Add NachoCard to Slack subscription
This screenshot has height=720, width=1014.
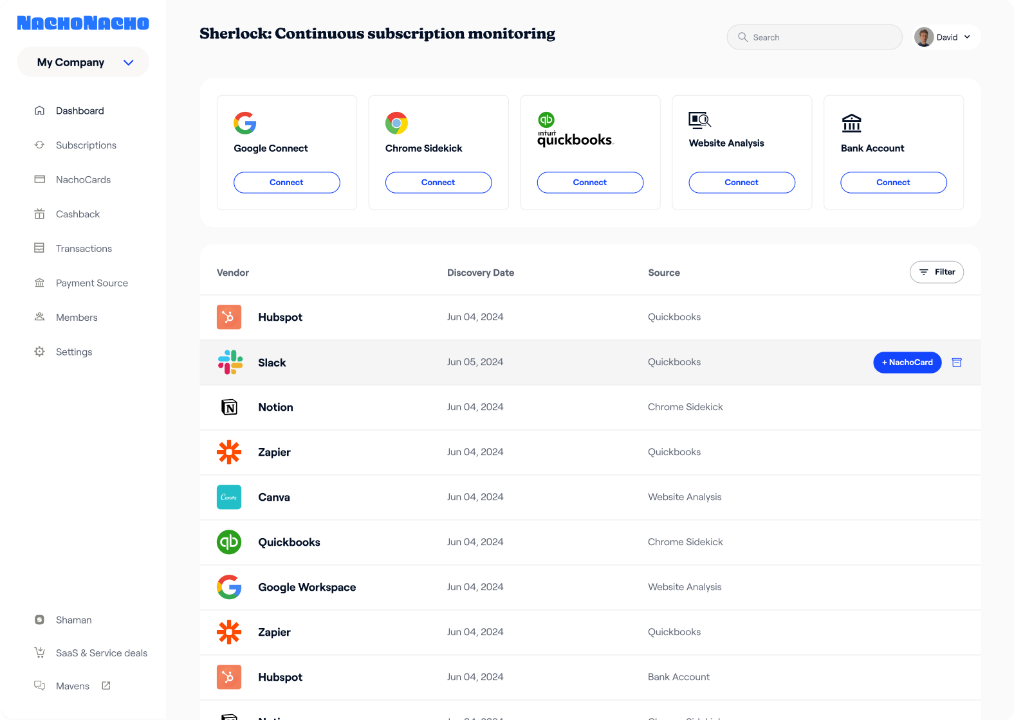pos(907,363)
